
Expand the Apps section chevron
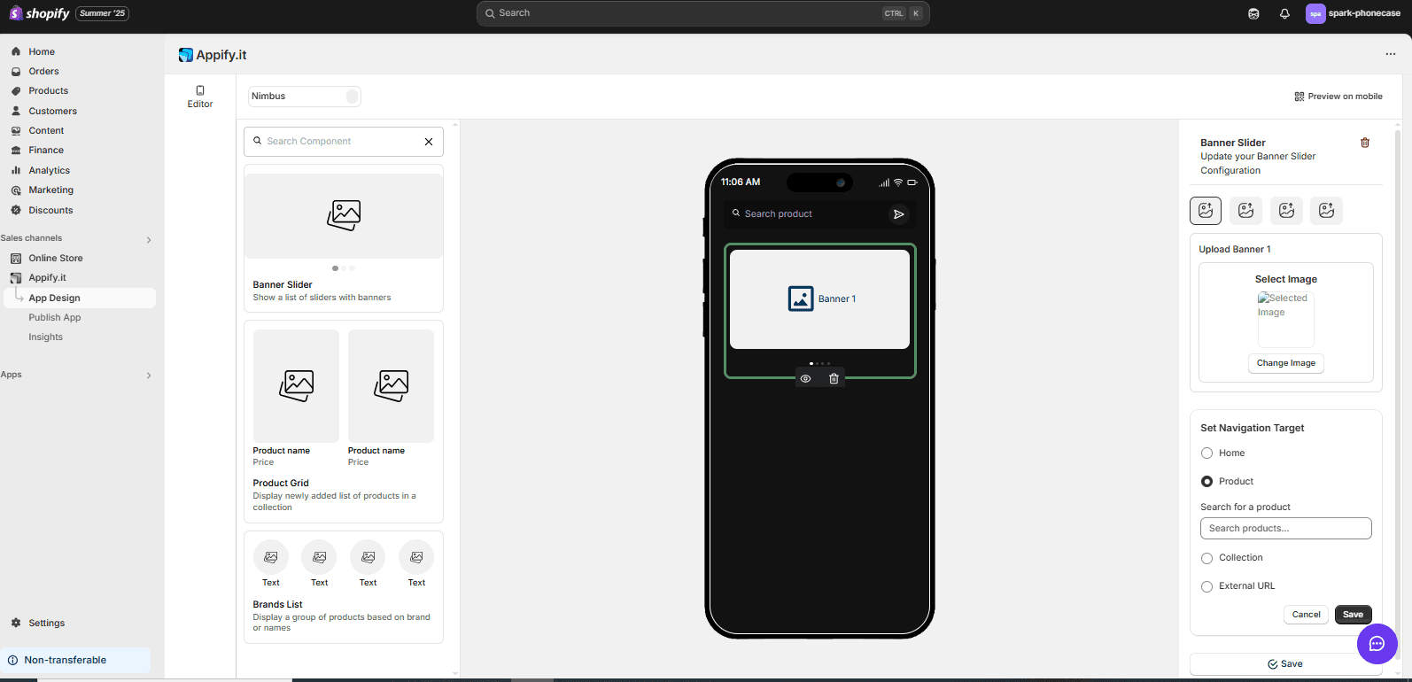pos(148,376)
